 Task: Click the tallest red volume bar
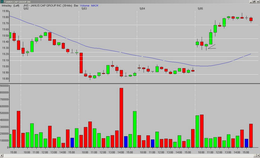coord(121,118)
